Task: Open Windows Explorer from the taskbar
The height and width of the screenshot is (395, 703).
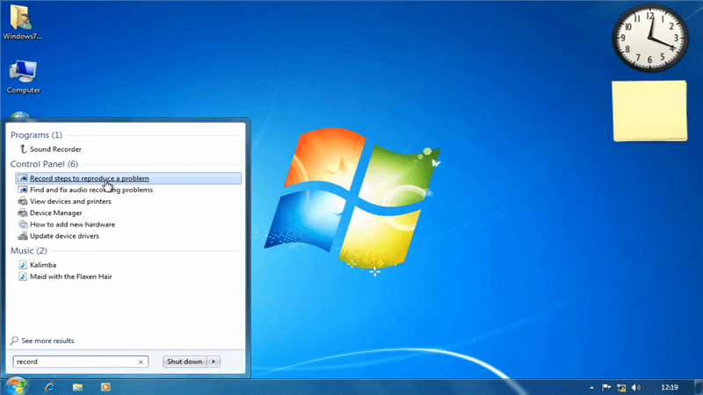Action: coord(77,386)
